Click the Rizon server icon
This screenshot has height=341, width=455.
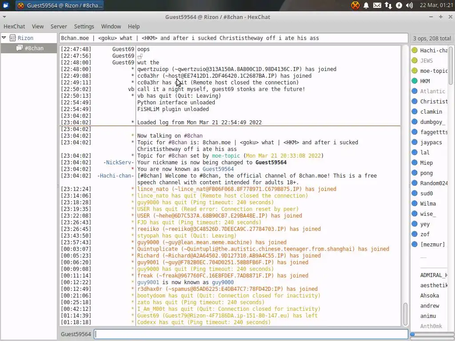(x=12, y=38)
